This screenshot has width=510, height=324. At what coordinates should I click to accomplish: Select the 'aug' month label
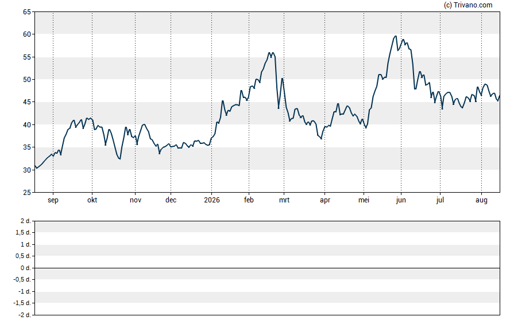(x=481, y=200)
